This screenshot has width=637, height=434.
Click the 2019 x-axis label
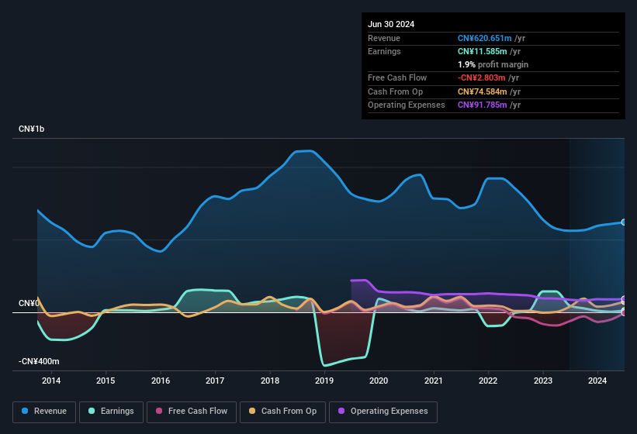(x=324, y=381)
